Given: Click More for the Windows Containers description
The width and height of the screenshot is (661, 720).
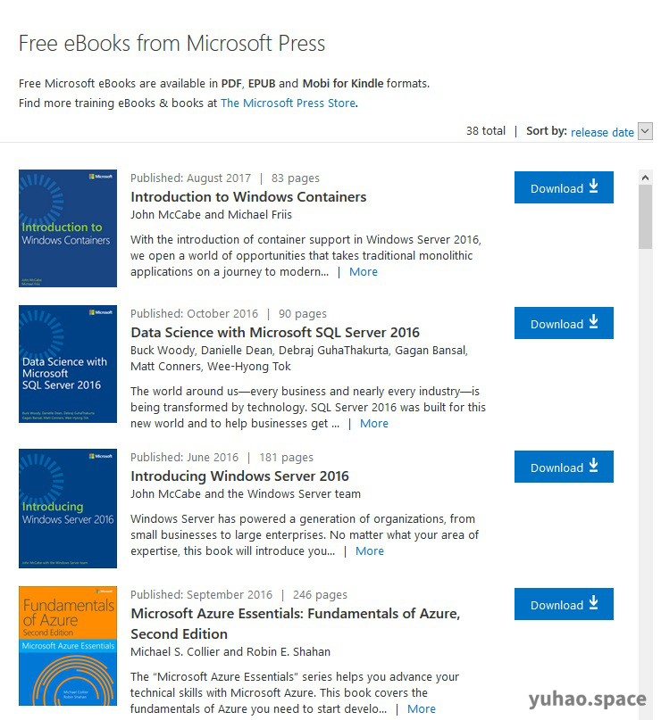Looking at the screenshot, I should [363, 271].
